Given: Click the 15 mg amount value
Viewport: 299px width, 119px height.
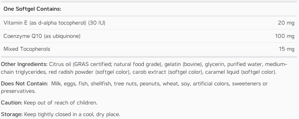Looking at the screenshot, I should tap(286, 49).
